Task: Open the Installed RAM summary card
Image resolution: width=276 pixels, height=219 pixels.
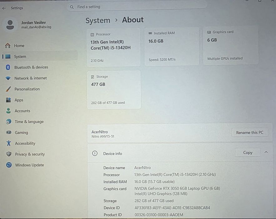Action: click(x=172, y=46)
